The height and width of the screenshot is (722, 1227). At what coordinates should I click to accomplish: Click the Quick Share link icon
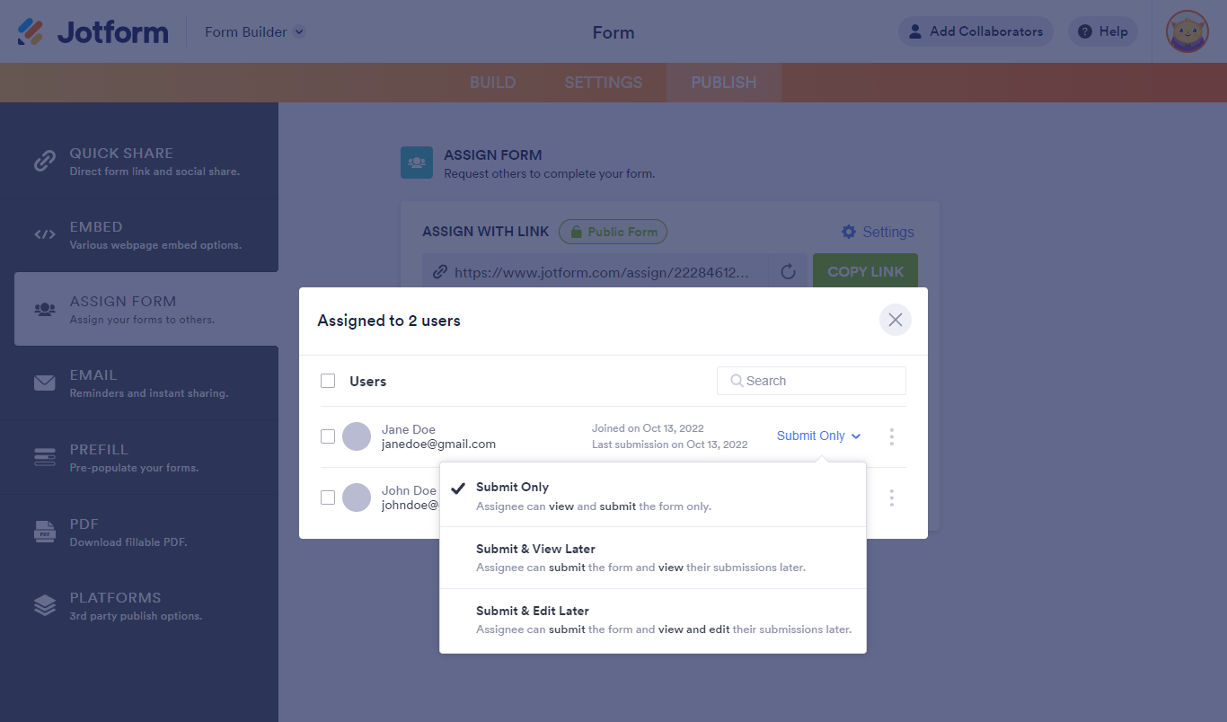(45, 161)
